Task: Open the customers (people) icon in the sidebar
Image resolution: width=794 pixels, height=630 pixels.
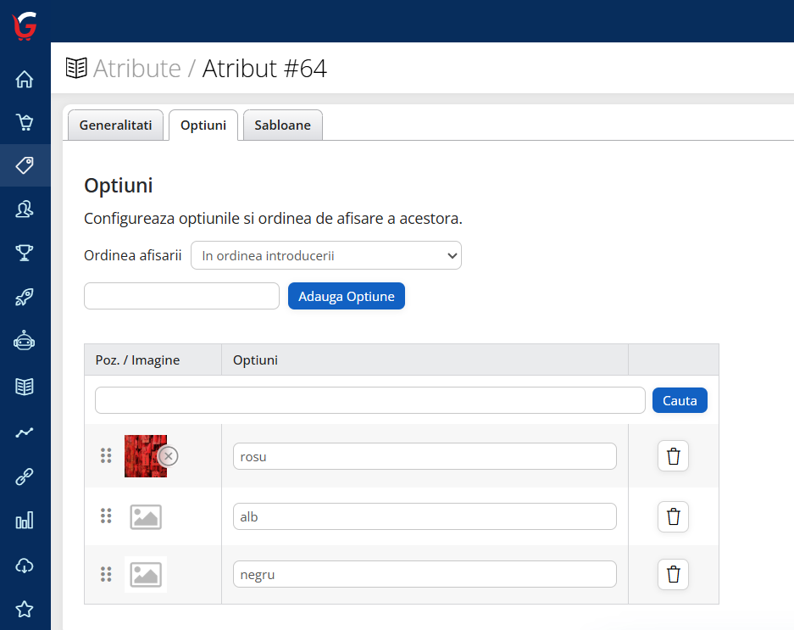Action: tap(25, 209)
